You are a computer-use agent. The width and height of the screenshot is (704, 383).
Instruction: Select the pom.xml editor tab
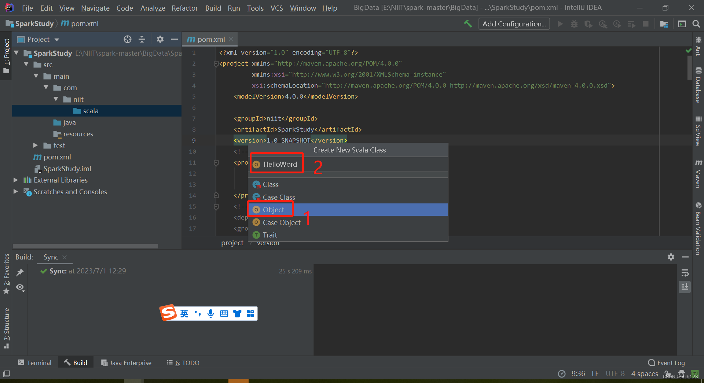point(210,39)
